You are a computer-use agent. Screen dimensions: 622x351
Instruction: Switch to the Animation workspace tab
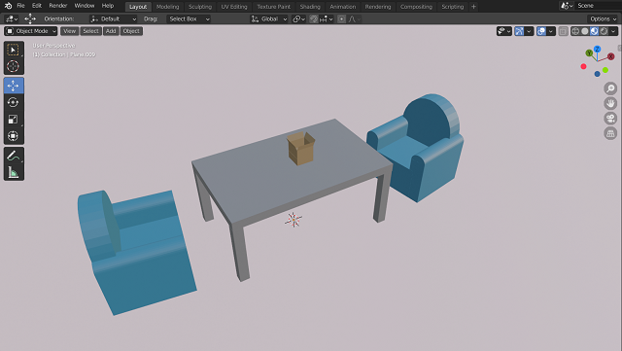pos(343,7)
